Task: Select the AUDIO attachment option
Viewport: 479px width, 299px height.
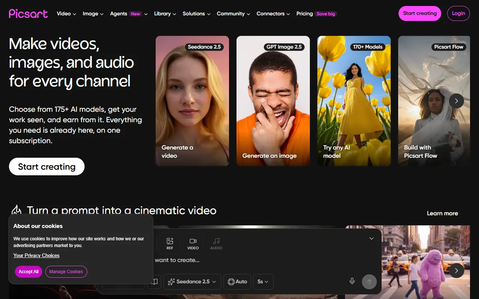Action: (216, 244)
